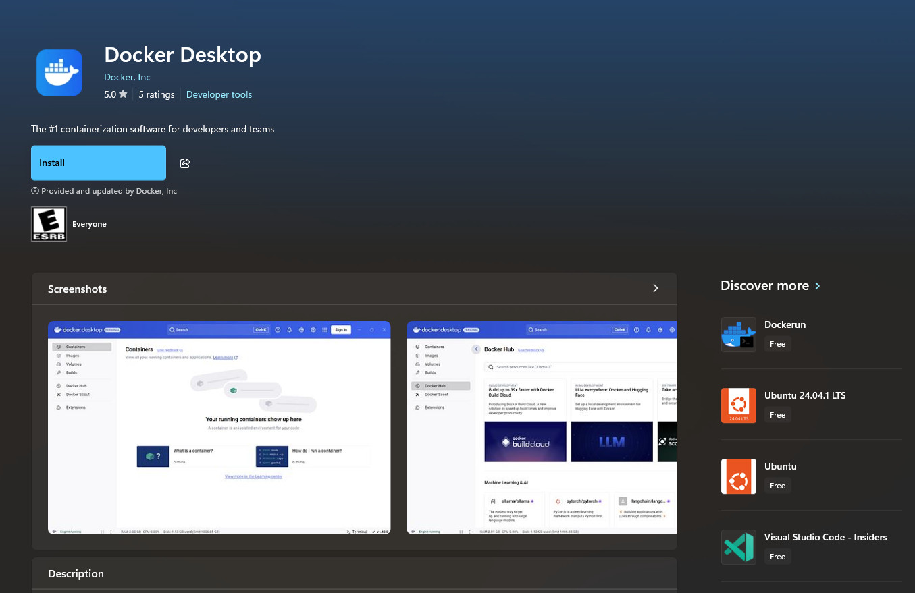915x593 pixels.
Task: Open the Docker, Inc publisher link
Action: [x=127, y=77]
